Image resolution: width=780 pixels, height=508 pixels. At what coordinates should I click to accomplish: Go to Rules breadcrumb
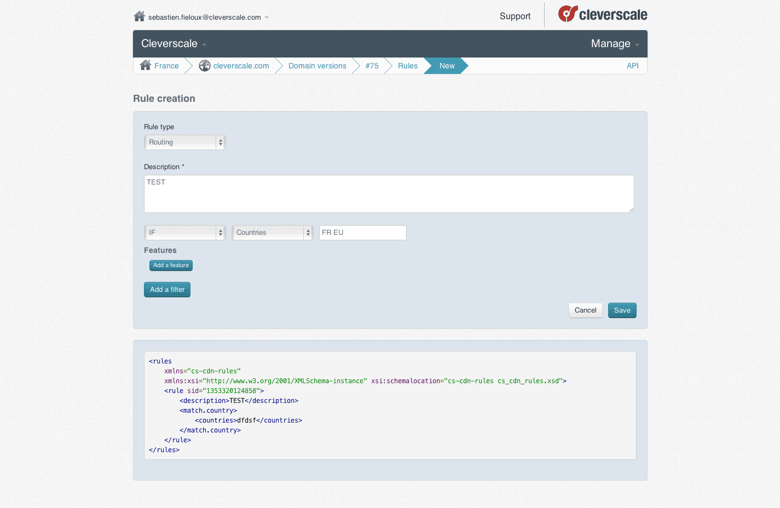(408, 66)
